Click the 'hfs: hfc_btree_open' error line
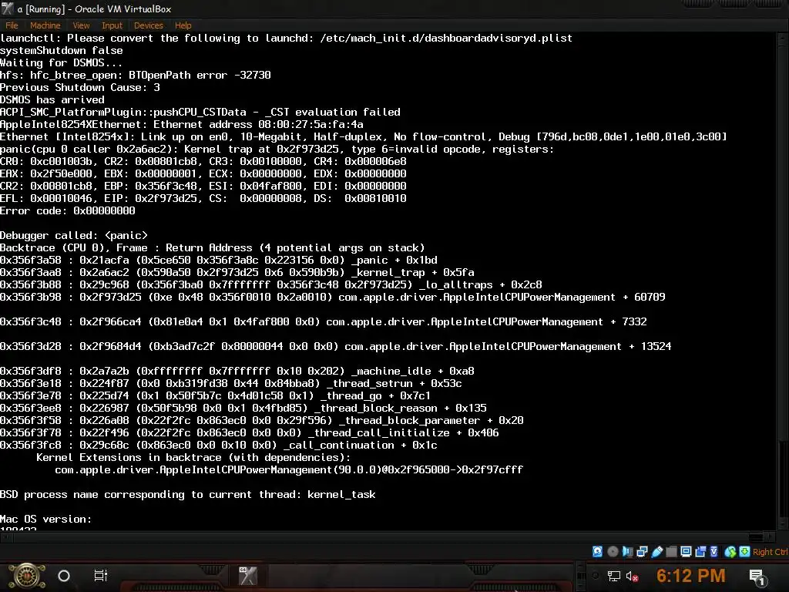Screen dimensions: 789x592 point(136,75)
